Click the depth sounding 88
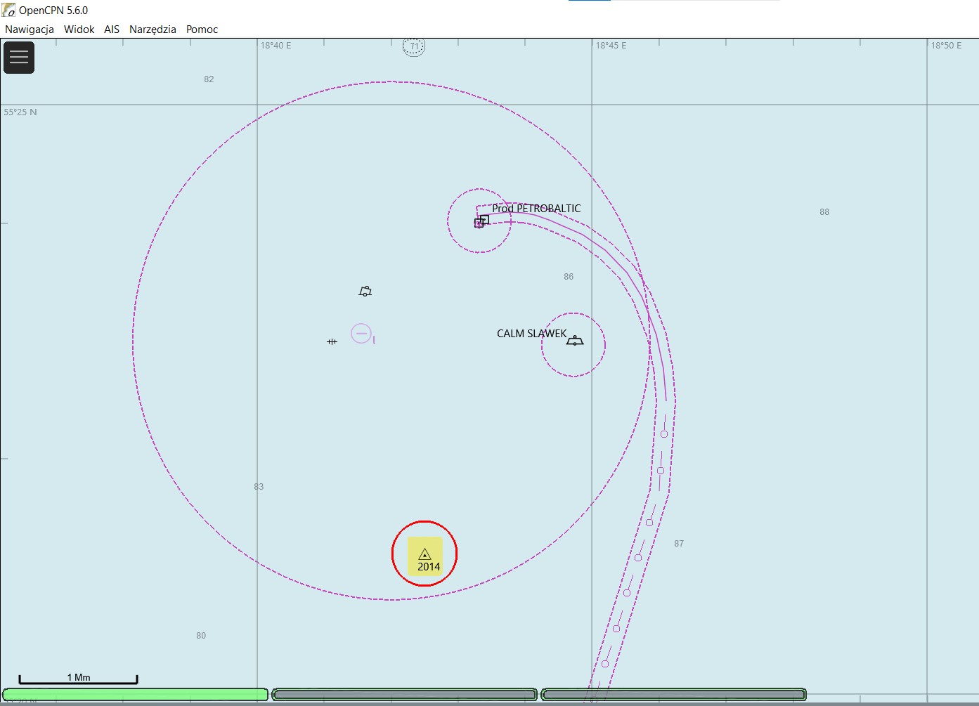The height and width of the screenshot is (706, 979). [x=824, y=212]
